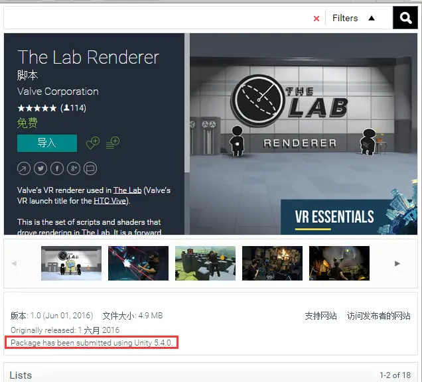Open the 支持网站 support link

320,316
